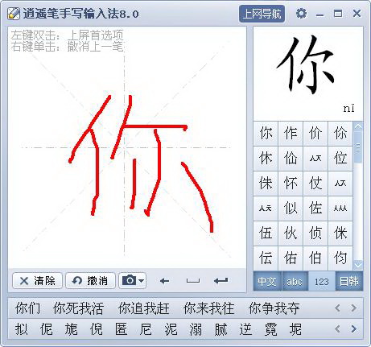This screenshot has width=371, height=347.
Task: Click the camera screenshot icon
Action: [x=130, y=280]
